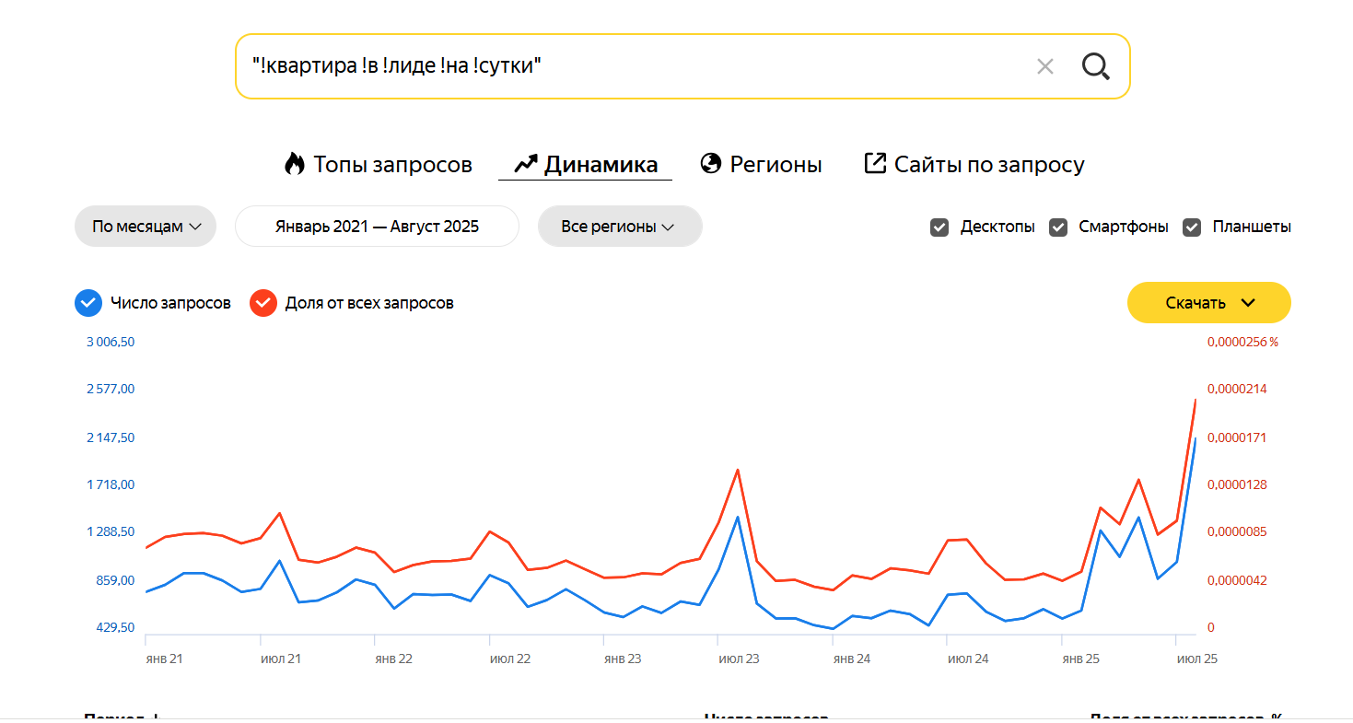
Task: Uncheck the Десктопы checkbox
Action: click(x=939, y=227)
